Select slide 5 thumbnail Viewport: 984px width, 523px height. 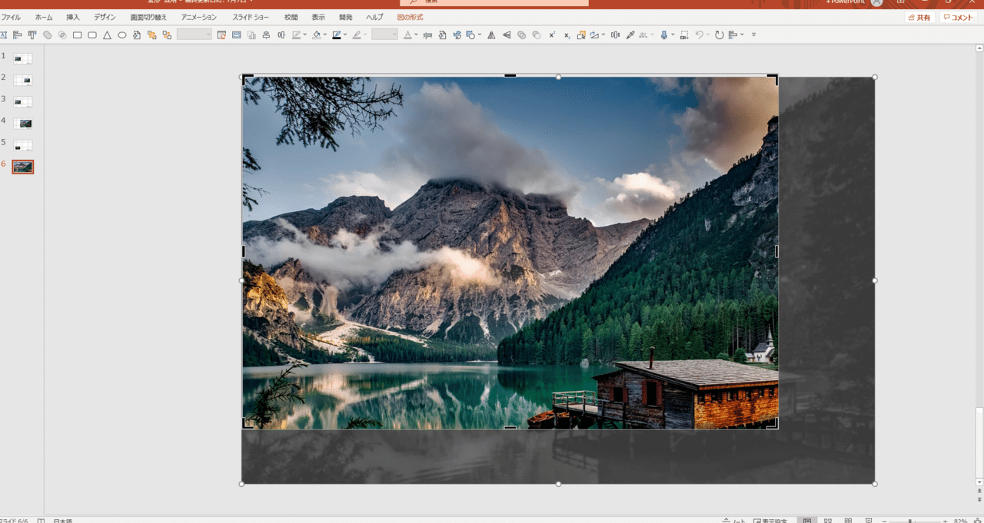coord(23,144)
